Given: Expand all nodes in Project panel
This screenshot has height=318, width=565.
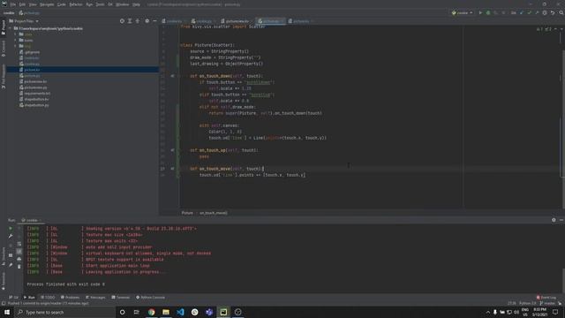Looking at the screenshot, I should [x=130, y=21].
